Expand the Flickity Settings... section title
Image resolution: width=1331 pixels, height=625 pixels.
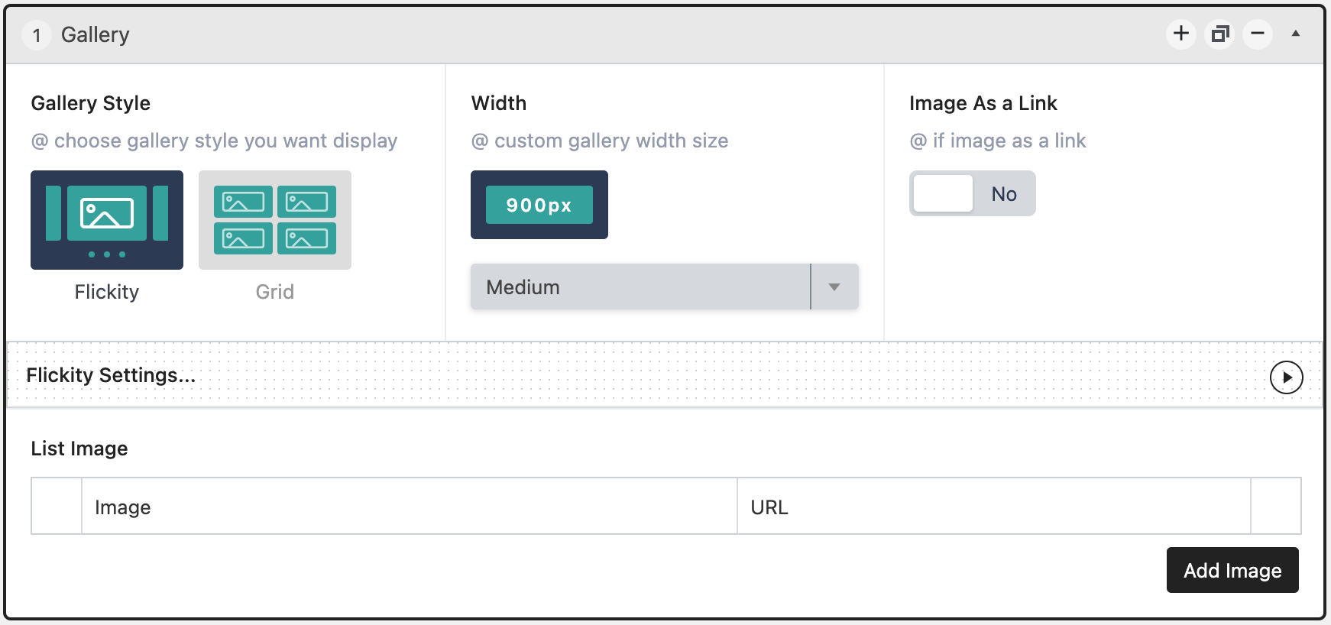coord(111,375)
